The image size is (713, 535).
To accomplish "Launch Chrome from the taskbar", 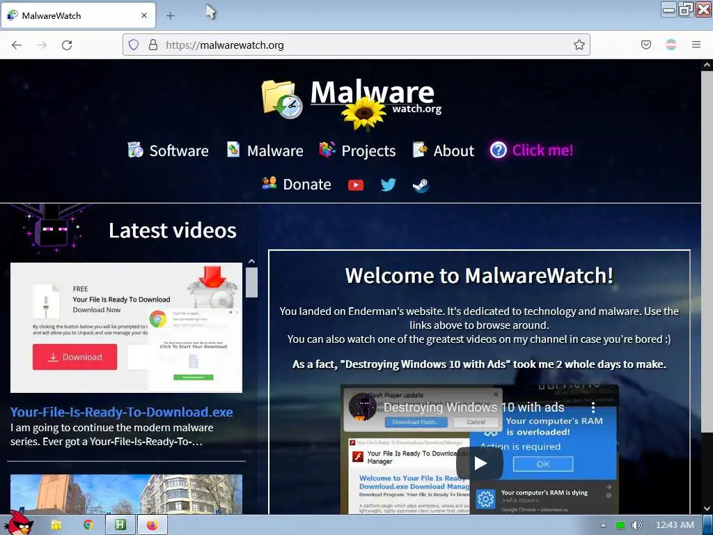I will pyautogui.click(x=88, y=525).
